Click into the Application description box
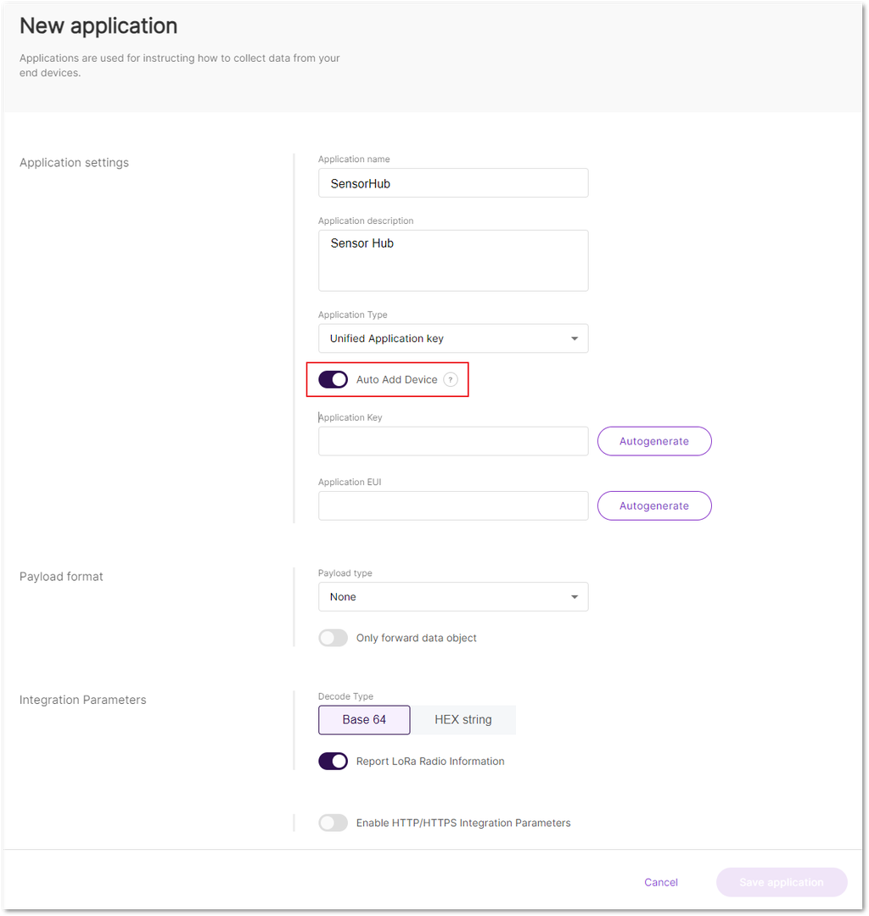The width and height of the screenshot is (869, 916). 453,260
